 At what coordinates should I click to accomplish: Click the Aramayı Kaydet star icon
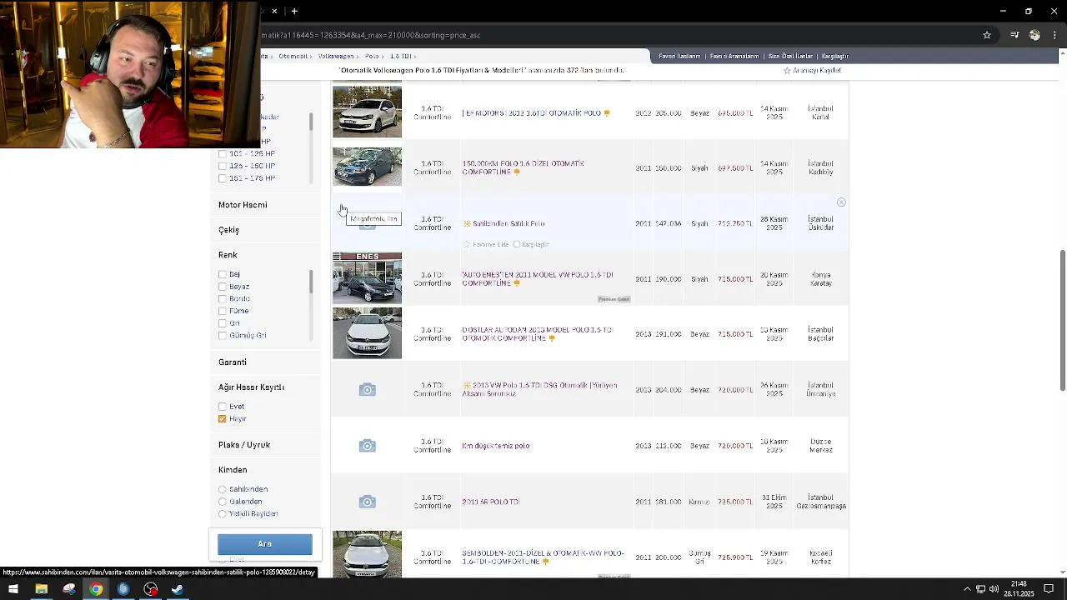coord(787,71)
